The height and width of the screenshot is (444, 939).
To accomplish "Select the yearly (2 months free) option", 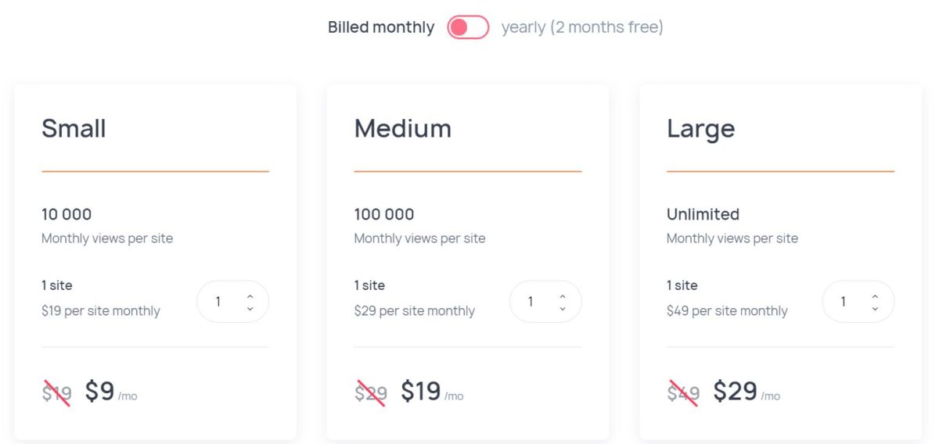I will click(582, 27).
